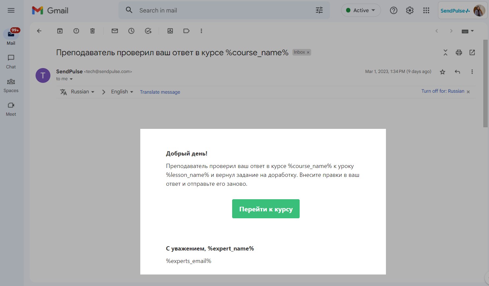Open message More options menu
The height and width of the screenshot is (286, 489).
coord(472,72)
